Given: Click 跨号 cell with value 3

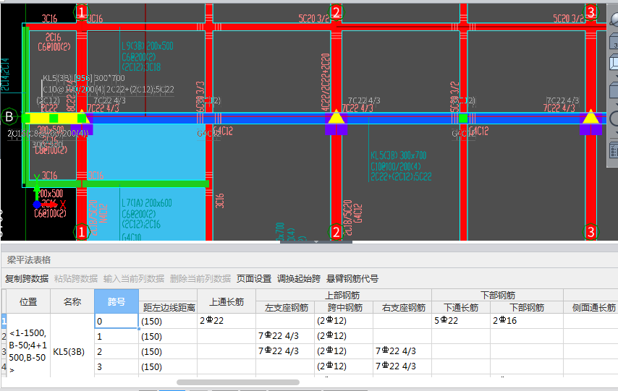Looking at the screenshot, I should pyautogui.click(x=117, y=366).
